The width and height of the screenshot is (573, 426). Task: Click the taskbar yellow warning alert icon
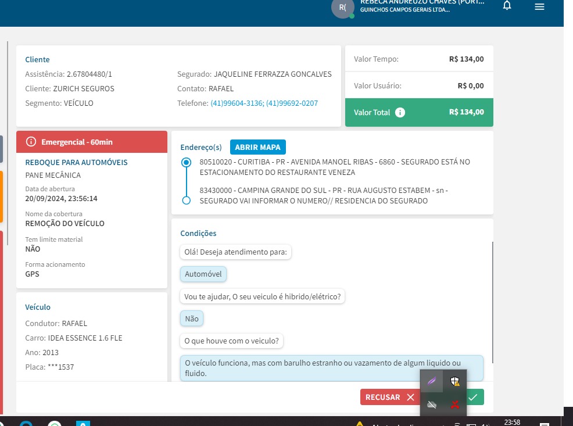360,424
